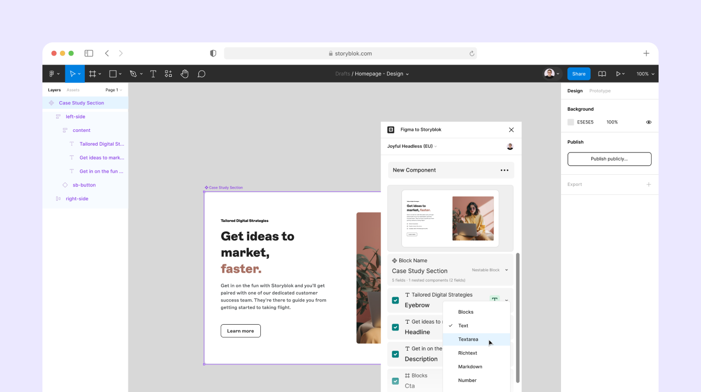Select the Frame tool
This screenshot has height=392, width=701.
[92, 74]
